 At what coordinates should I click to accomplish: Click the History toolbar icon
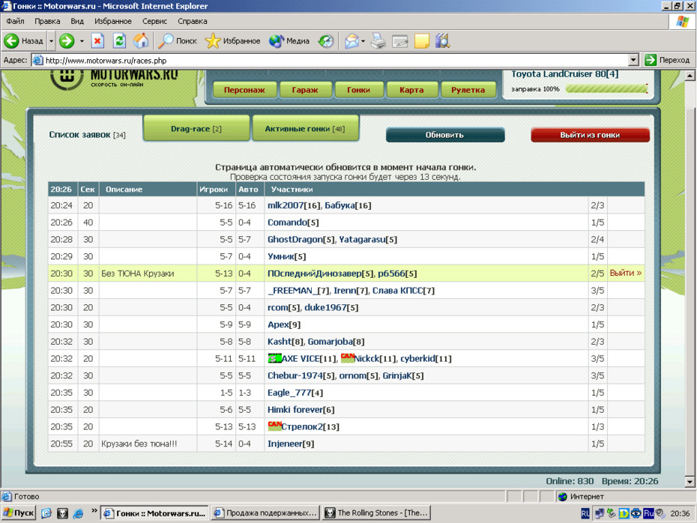(x=325, y=41)
